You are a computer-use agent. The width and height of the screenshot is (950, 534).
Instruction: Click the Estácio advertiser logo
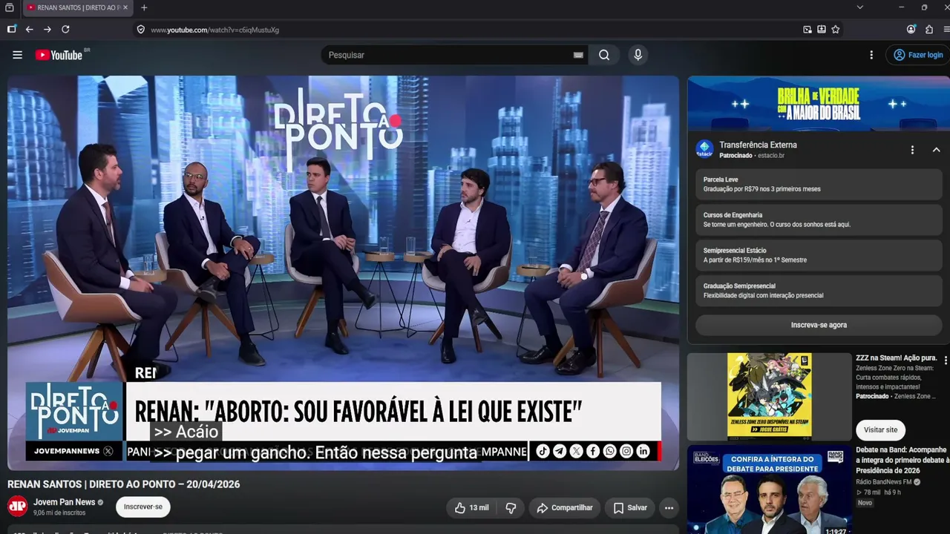point(704,149)
